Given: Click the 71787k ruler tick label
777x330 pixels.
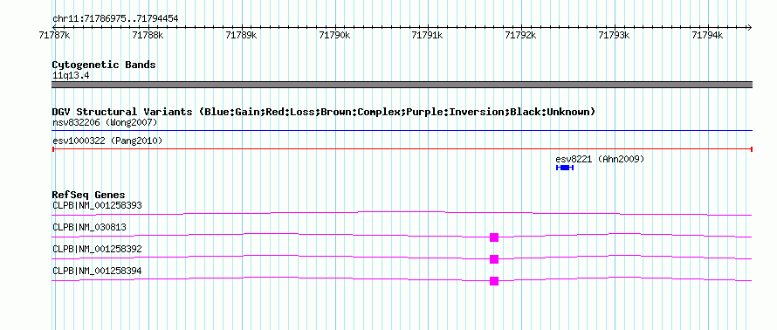Looking at the screenshot, I should click(54, 35).
